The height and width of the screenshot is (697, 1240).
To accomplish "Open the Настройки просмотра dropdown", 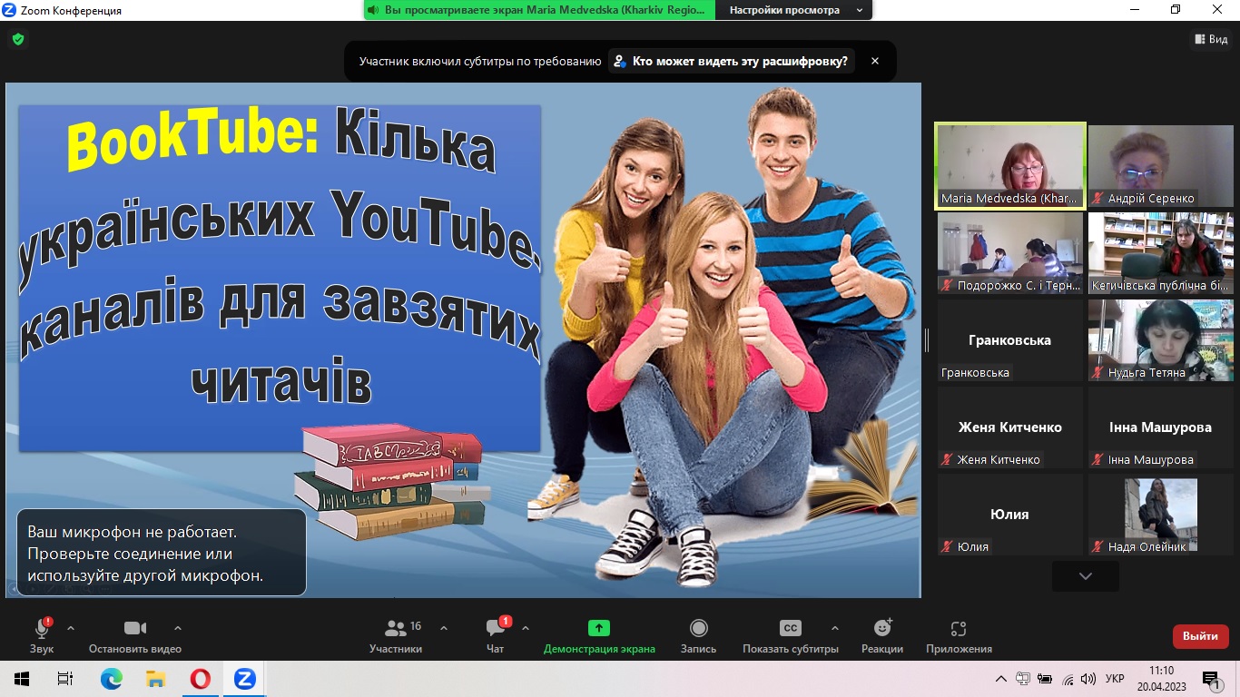I will coord(793,10).
